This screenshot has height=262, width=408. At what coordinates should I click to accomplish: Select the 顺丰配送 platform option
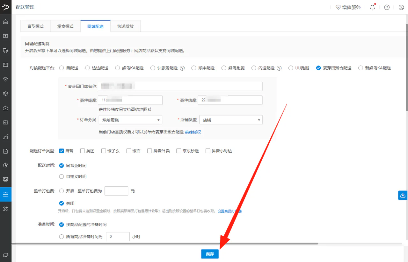[x=193, y=68]
